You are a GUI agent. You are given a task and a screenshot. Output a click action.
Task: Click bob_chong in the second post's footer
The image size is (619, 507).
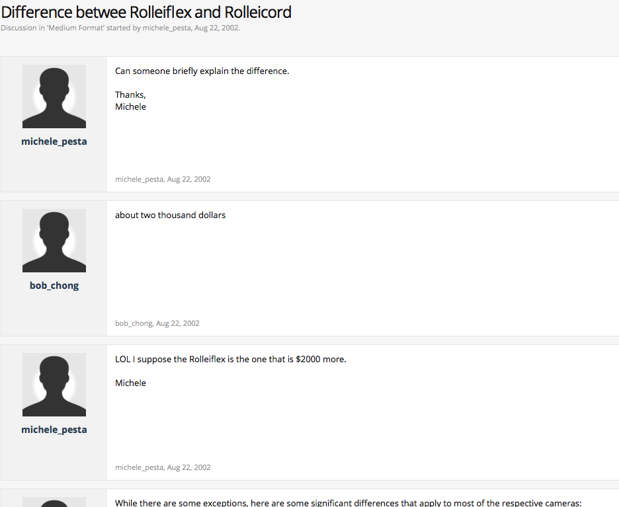tap(134, 323)
